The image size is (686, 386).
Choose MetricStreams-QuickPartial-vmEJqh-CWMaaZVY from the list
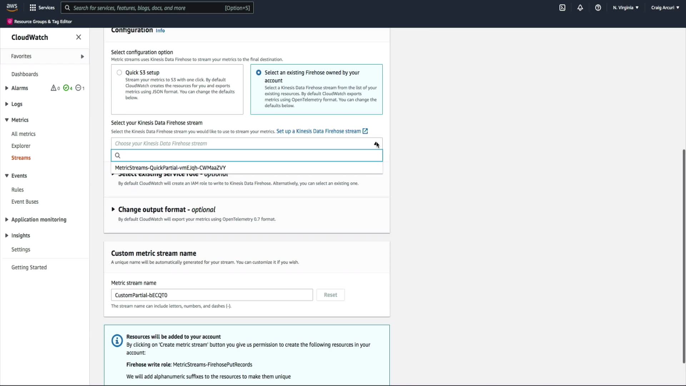pyautogui.click(x=170, y=168)
